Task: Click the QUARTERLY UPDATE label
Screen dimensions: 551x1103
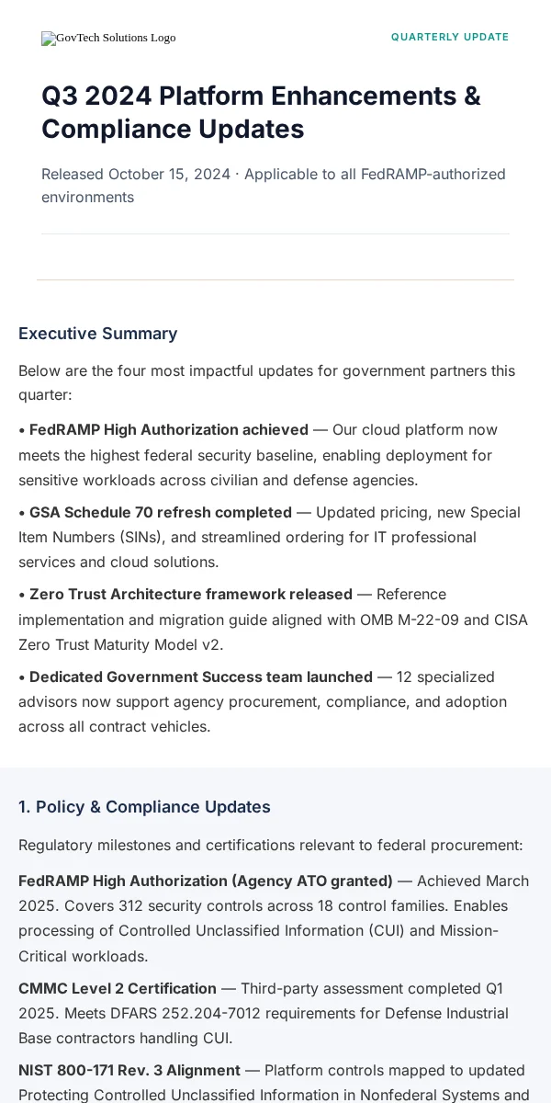Action: (x=450, y=38)
